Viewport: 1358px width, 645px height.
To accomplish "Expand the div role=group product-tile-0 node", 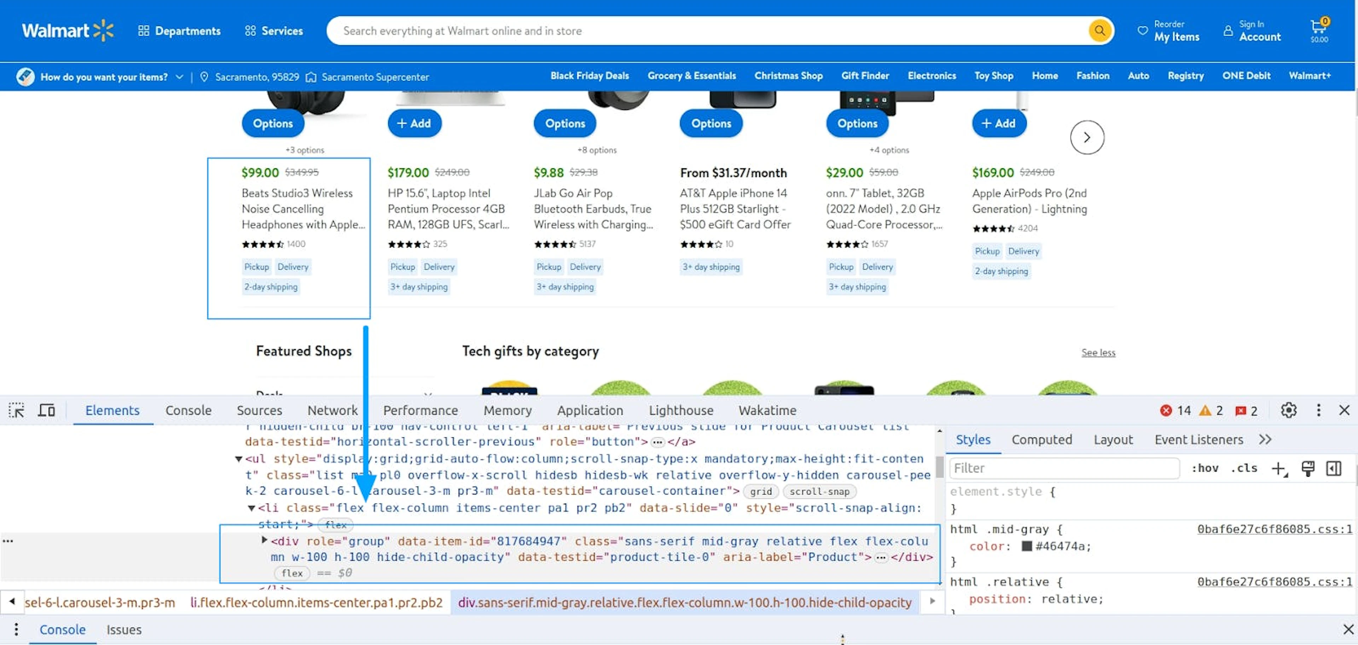I will (265, 540).
